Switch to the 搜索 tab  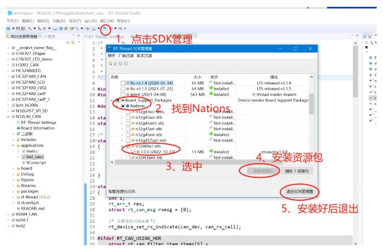(50, 37)
